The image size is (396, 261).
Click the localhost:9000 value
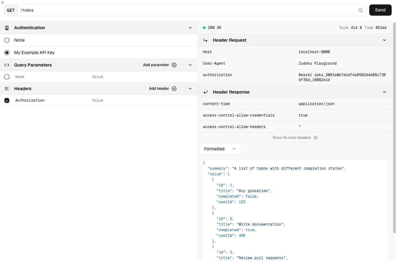point(314,52)
